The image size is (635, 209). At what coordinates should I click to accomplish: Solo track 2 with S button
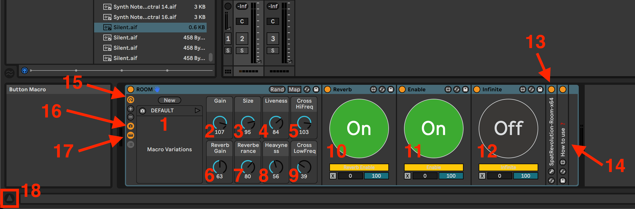[x=242, y=50]
